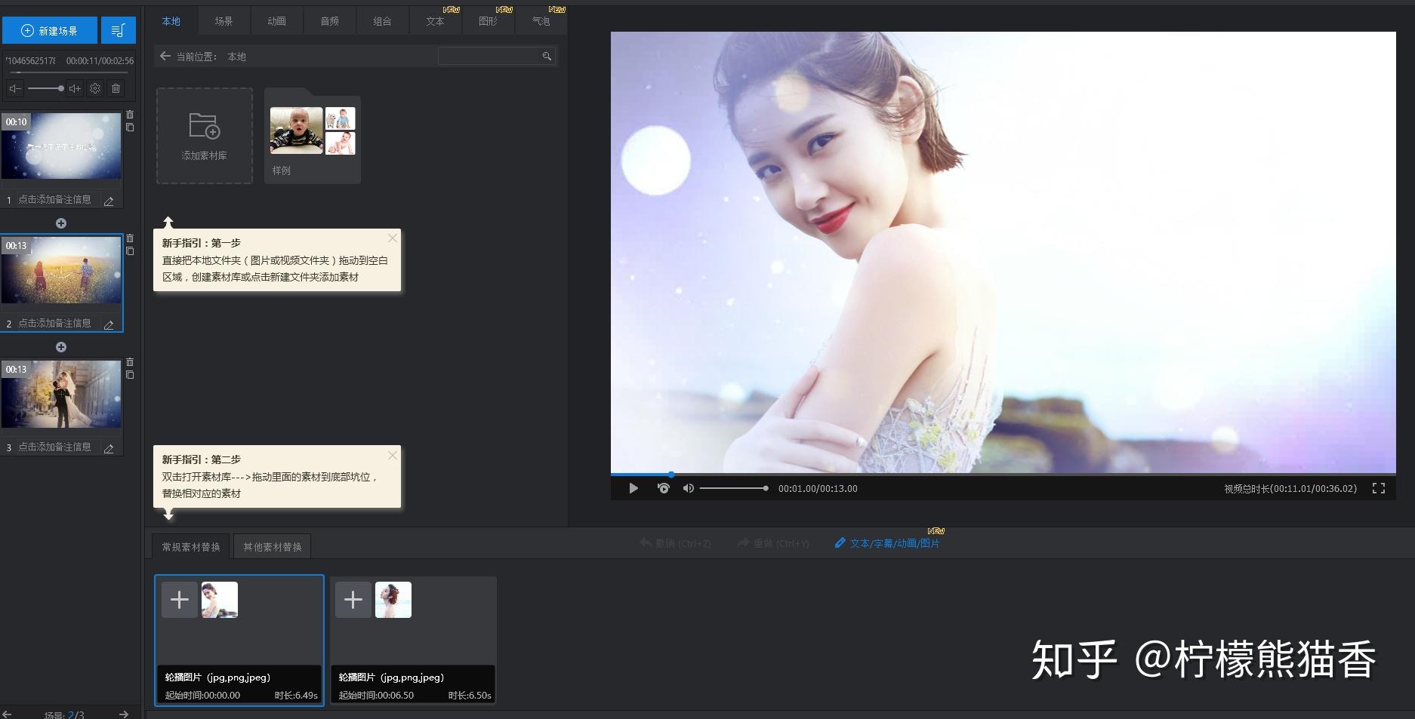Adjust the preview volume slider

coord(734,488)
